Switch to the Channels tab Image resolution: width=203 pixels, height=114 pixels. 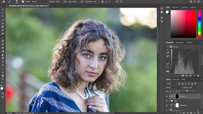(x=176, y=79)
